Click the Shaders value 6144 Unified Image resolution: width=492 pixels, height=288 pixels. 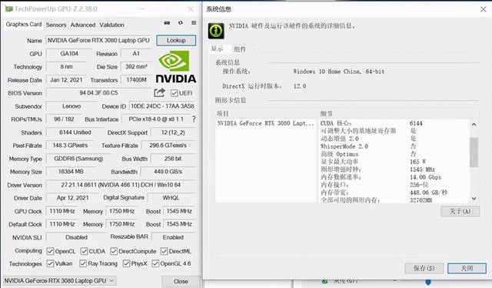(x=75, y=132)
